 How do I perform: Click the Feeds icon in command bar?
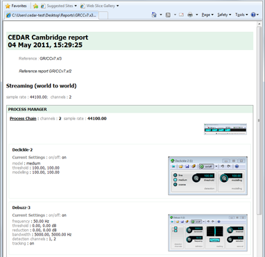[168, 15]
